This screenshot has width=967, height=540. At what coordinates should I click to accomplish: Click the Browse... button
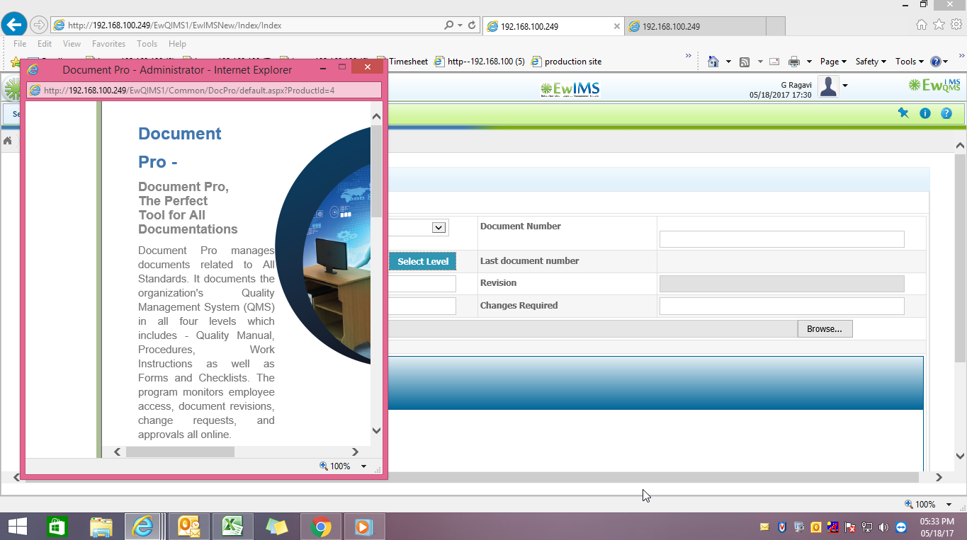point(825,329)
